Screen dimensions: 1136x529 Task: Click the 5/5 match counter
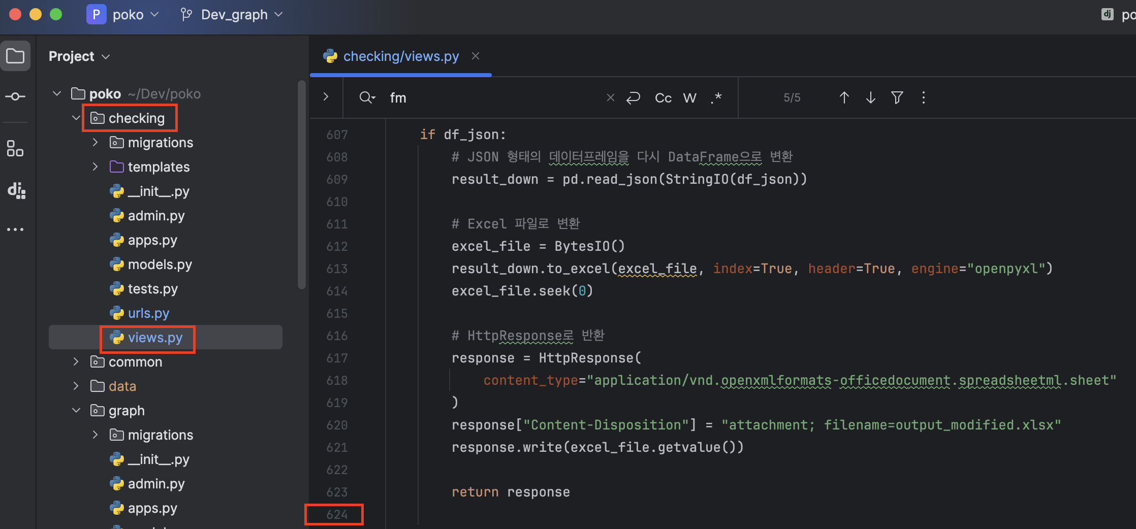pyautogui.click(x=792, y=97)
